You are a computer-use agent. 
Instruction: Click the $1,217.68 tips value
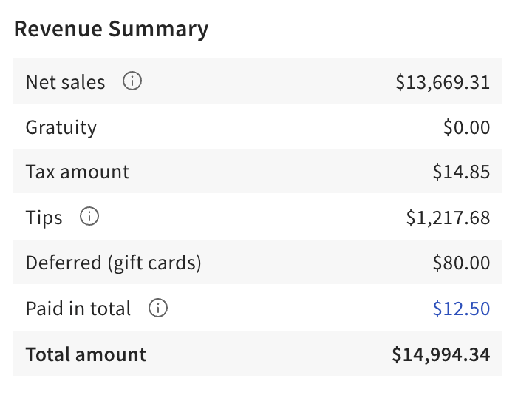pyautogui.click(x=448, y=218)
